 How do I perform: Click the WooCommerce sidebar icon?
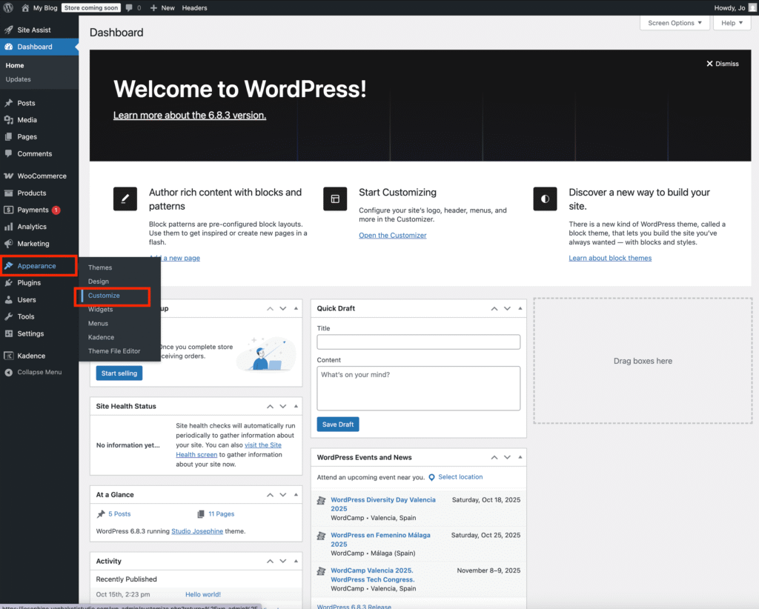pos(8,176)
